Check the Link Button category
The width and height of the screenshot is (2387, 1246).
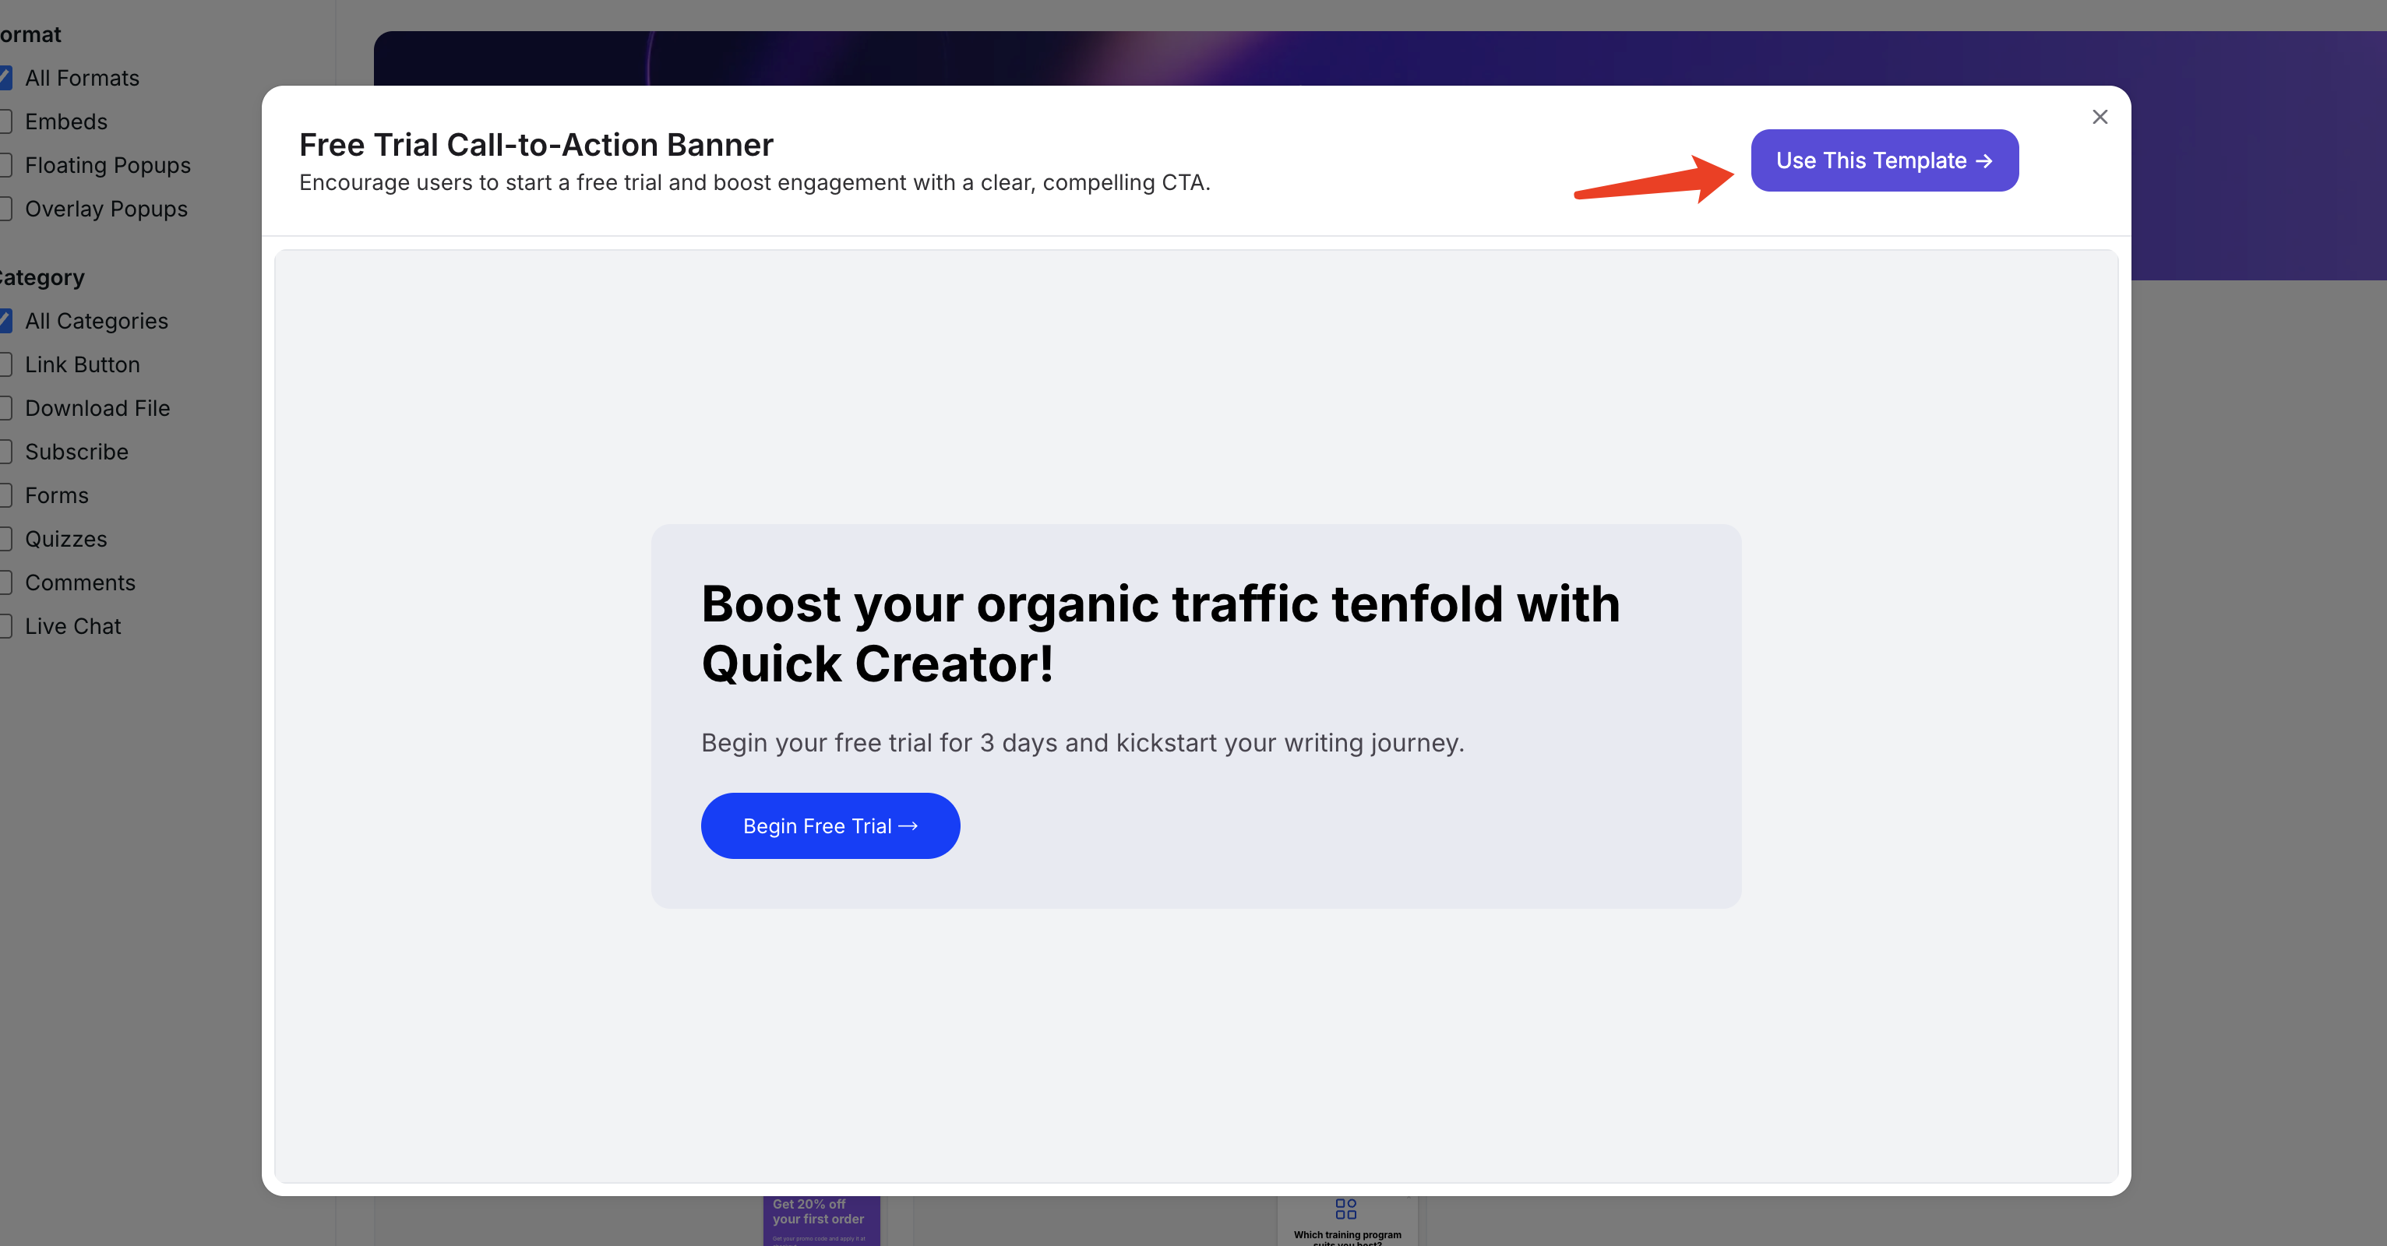pos(5,364)
